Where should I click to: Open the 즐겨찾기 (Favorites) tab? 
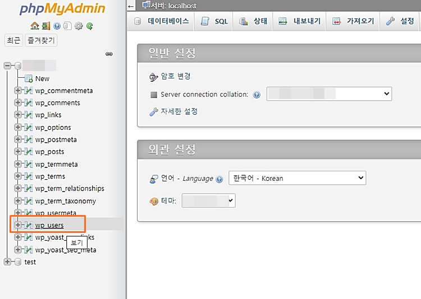(41, 40)
